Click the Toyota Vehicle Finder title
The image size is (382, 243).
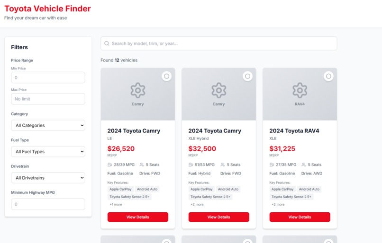[x=47, y=9]
